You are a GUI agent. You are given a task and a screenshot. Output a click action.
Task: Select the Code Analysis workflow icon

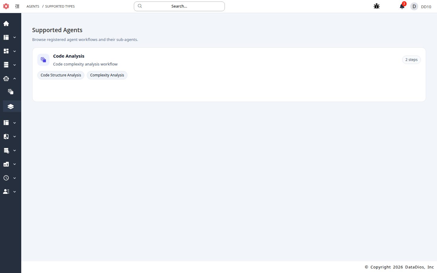click(43, 60)
